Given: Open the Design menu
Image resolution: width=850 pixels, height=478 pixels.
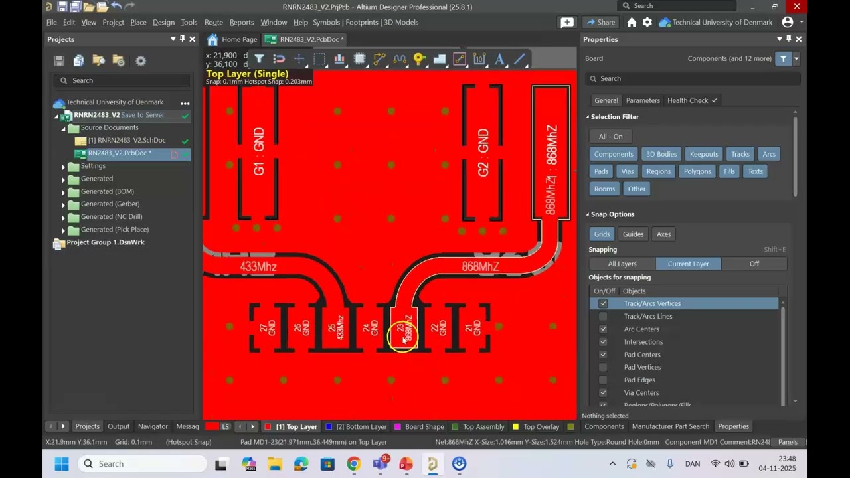Looking at the screenshot, I should [163, 22].
